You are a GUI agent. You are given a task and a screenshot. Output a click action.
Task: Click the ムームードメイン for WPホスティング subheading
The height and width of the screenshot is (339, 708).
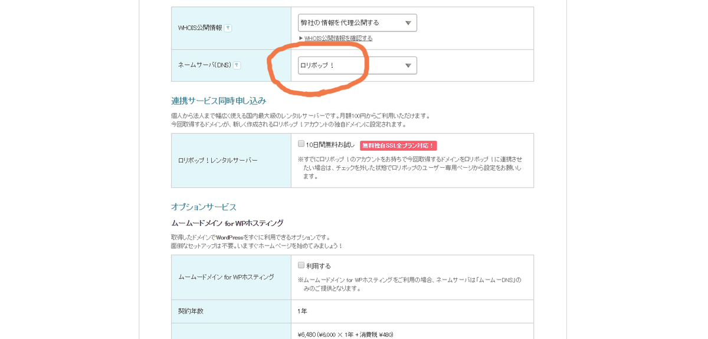[x=228, y=223]
